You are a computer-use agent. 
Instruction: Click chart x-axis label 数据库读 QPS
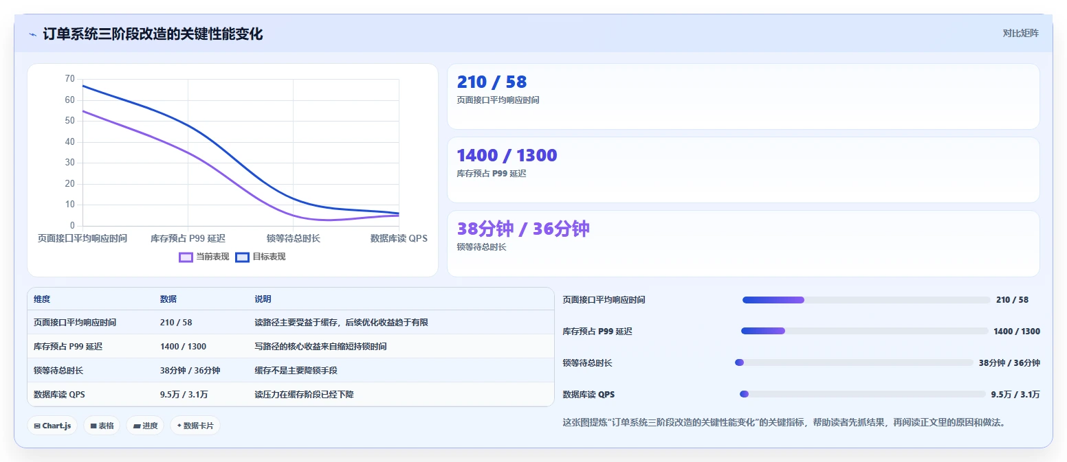tap(399, 238)
